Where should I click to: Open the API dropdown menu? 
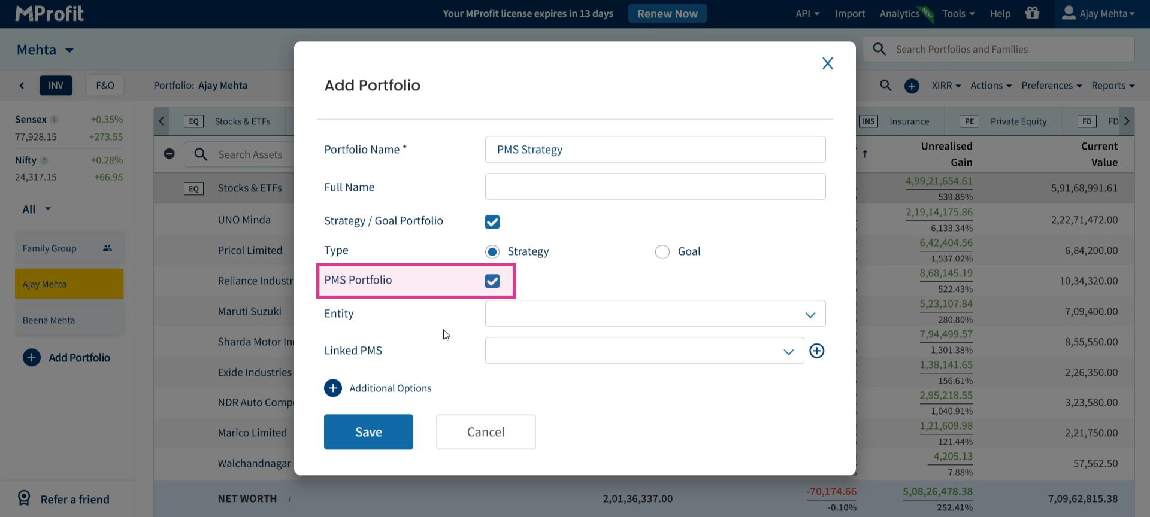tap(807, 13)
